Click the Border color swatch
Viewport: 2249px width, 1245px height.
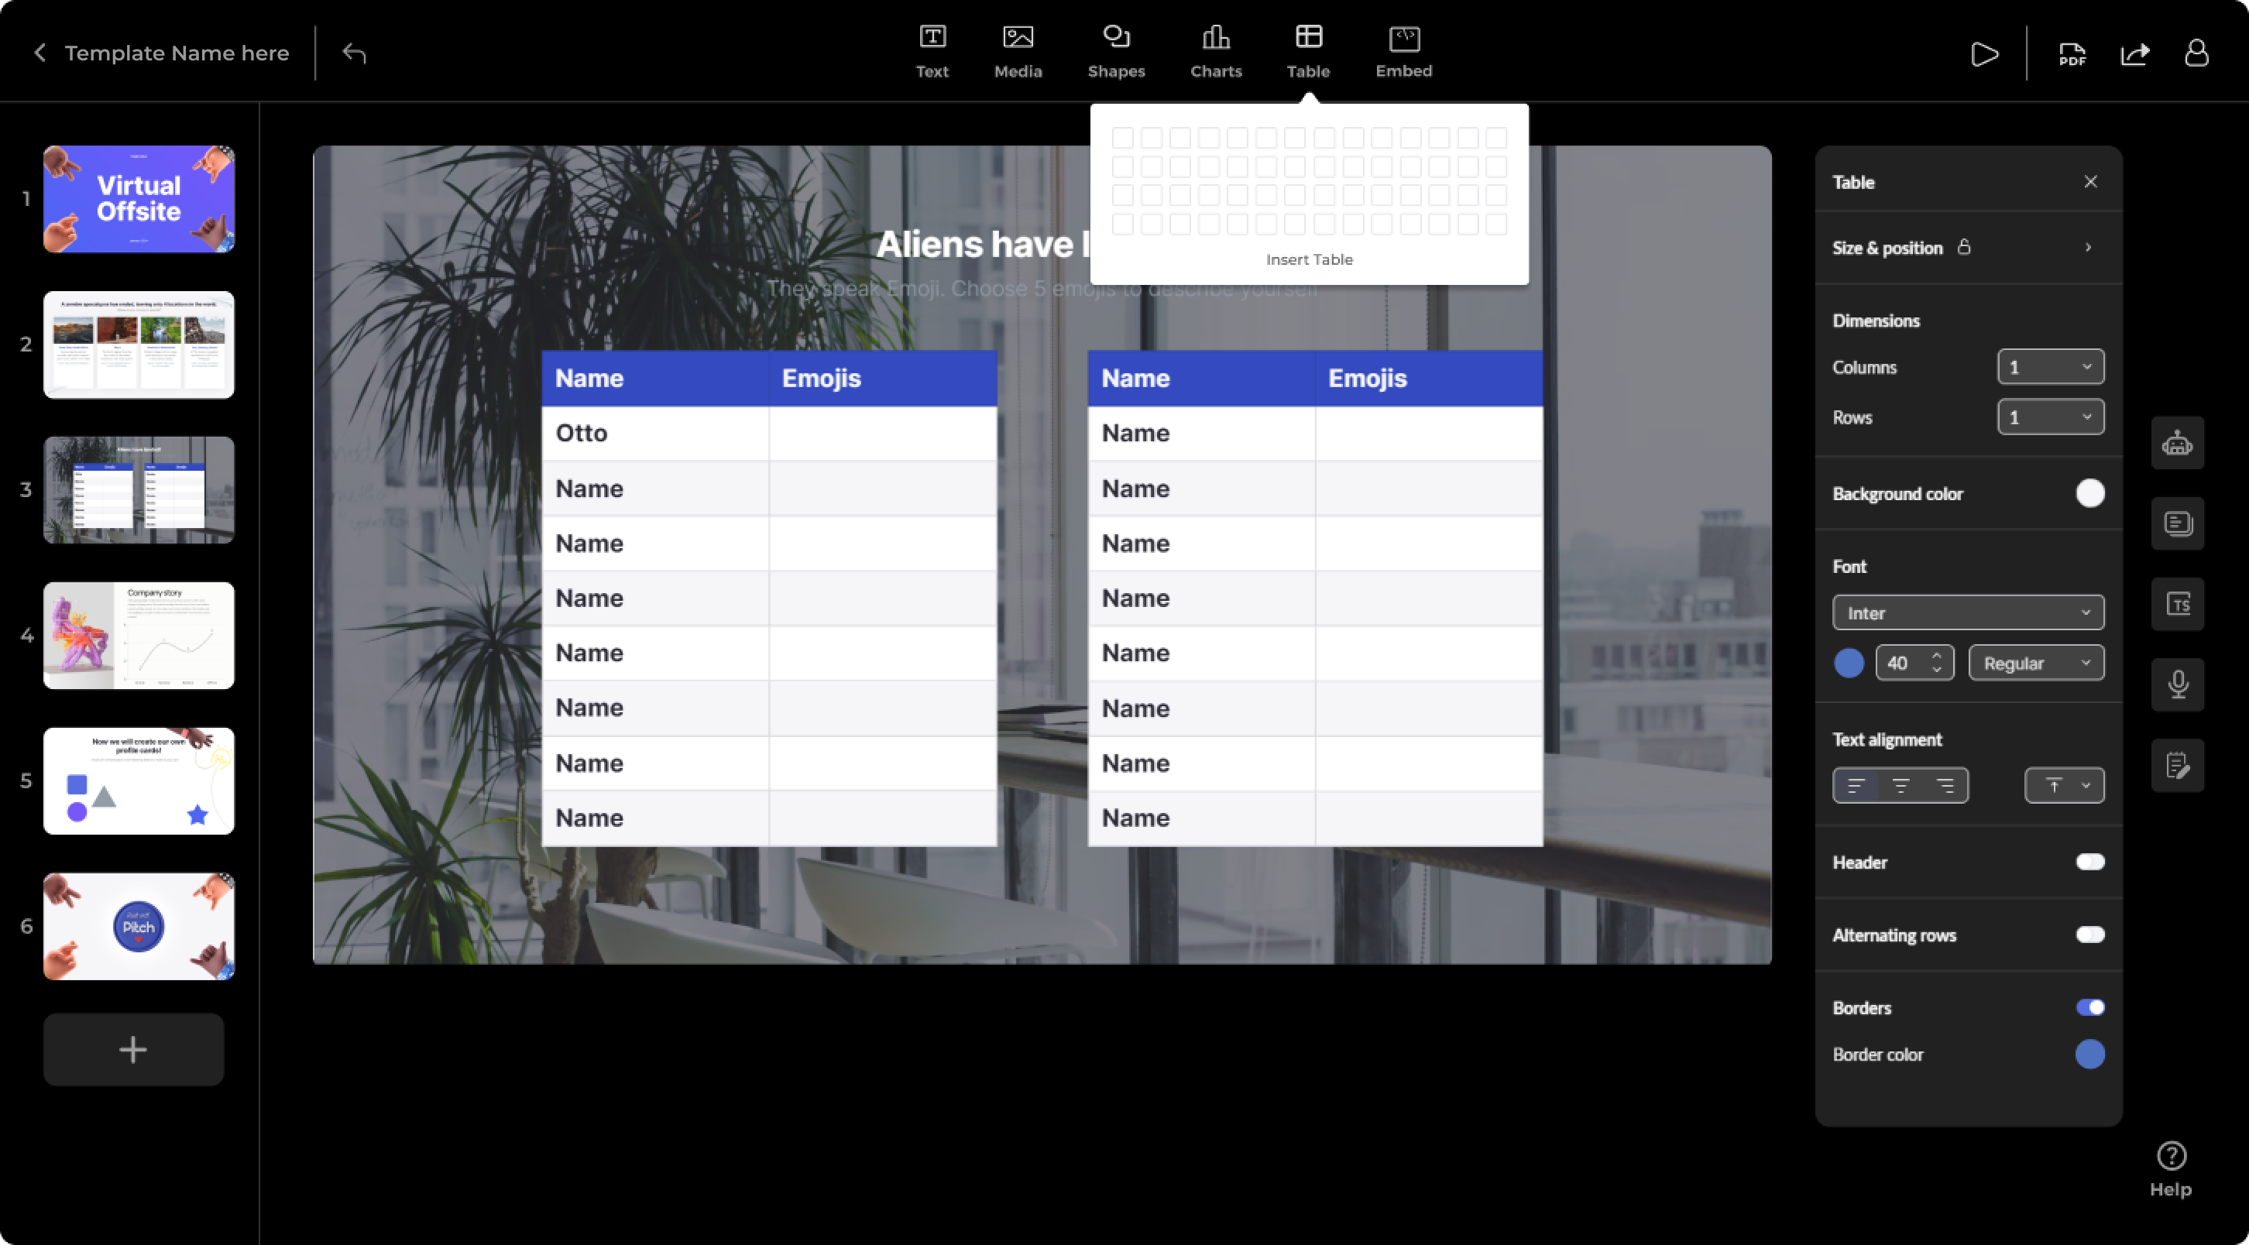pos(2089,1055)
